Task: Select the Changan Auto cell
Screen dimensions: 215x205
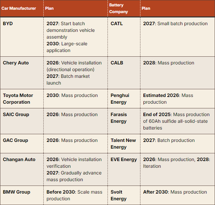Action: [x=19, y=159]
